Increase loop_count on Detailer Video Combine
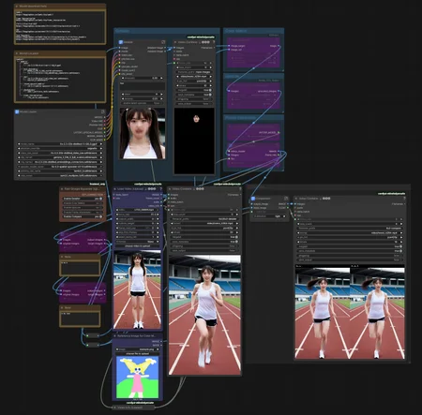The height and width of the screenshot is (415, 422). 211,67
